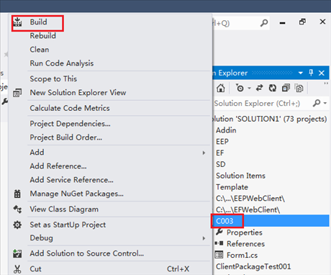
Task: Close the Solution Explorer panel
Action: pyautogui.click(x=322, y=73)
